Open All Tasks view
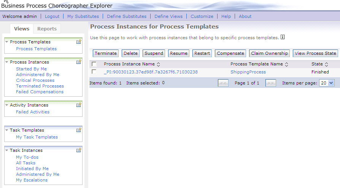 (x=25, y=163)
